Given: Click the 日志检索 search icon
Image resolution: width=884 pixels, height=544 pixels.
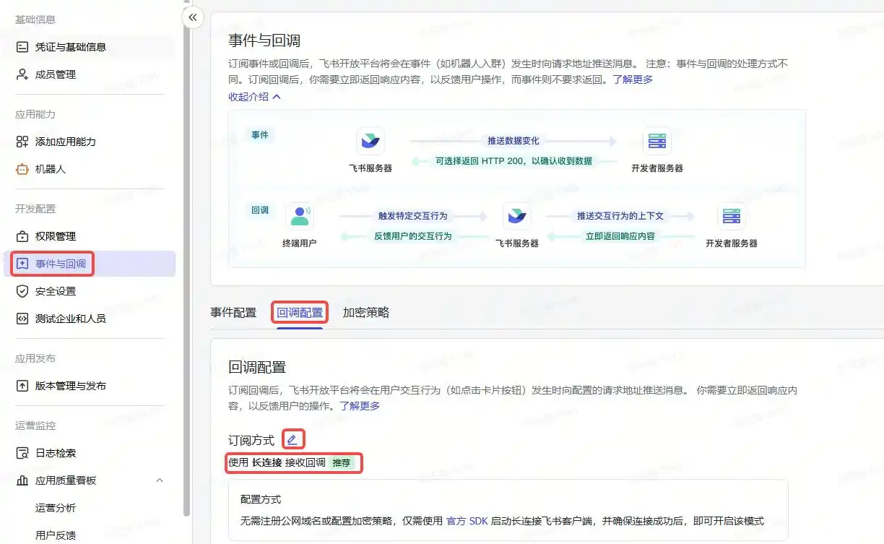Looking at the screenshot, I should (22, 453).
